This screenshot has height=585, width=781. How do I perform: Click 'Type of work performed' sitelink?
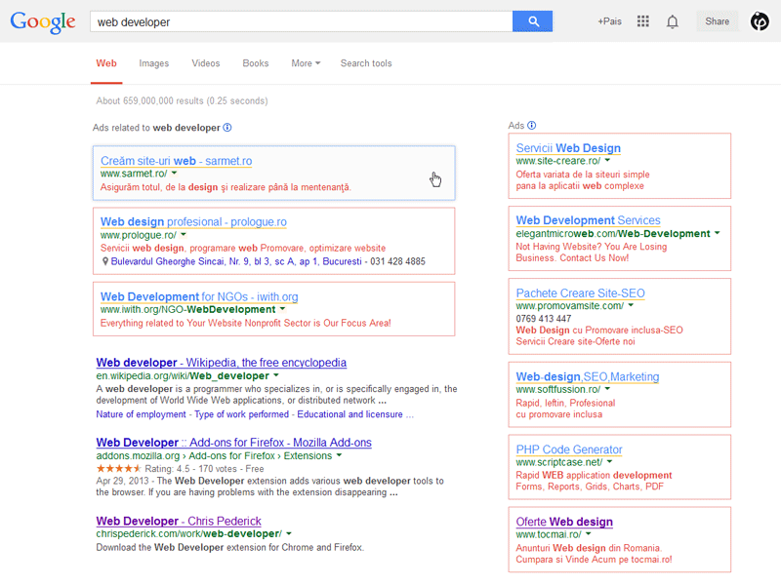pos(241,414)
